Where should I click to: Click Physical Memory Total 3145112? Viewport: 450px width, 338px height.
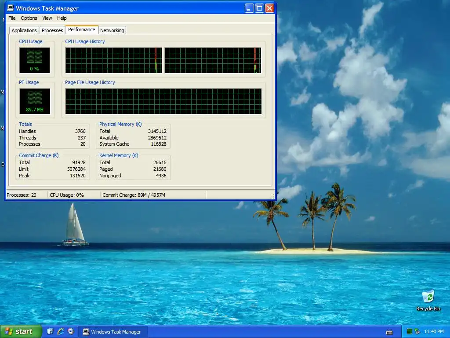[x=157, y=131]
